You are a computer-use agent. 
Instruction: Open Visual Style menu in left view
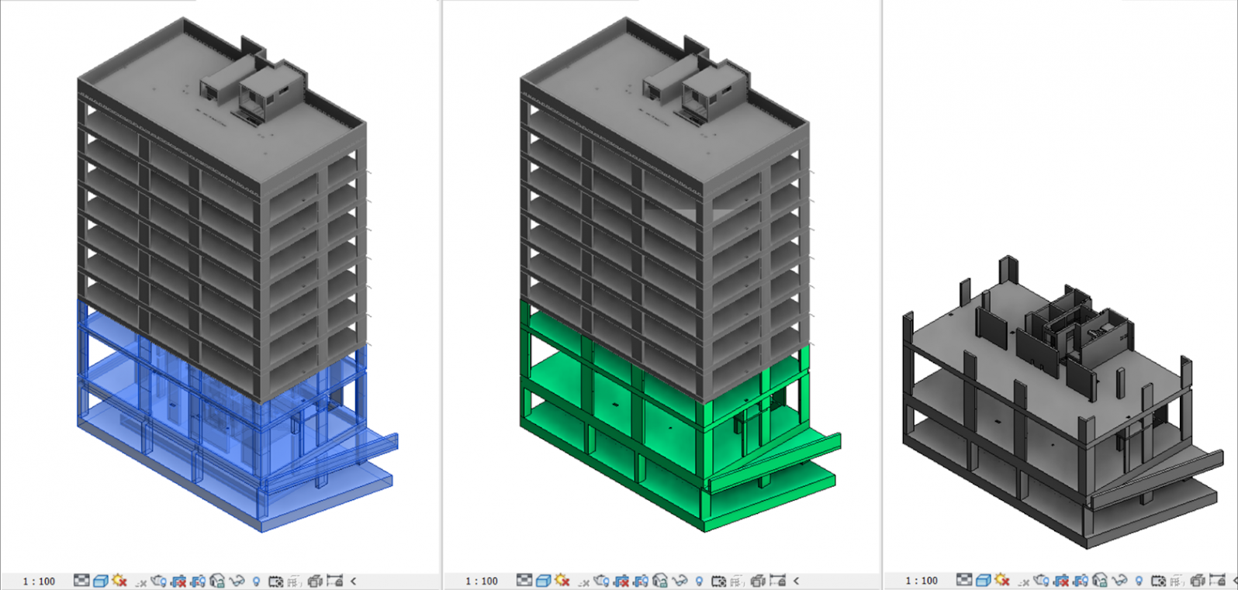pyautogui.click(x=100, y=581)
